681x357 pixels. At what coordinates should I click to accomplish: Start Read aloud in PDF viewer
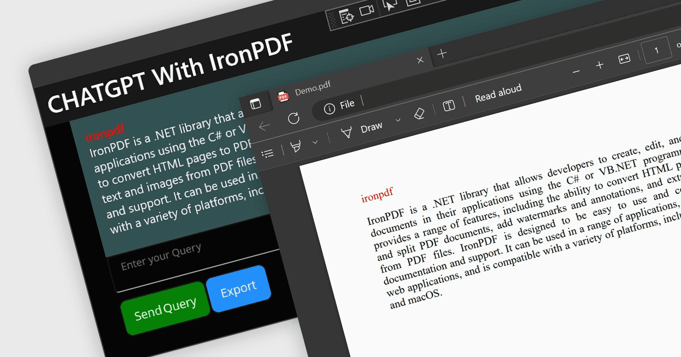point(498,93)
